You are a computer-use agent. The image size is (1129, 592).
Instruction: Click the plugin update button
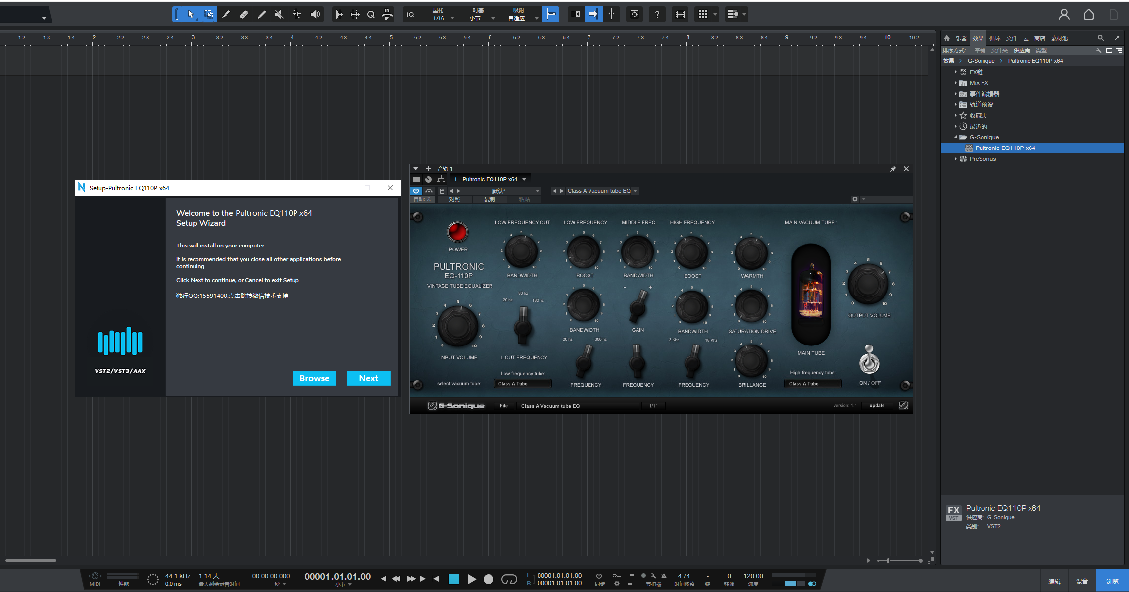click(877, 406)
